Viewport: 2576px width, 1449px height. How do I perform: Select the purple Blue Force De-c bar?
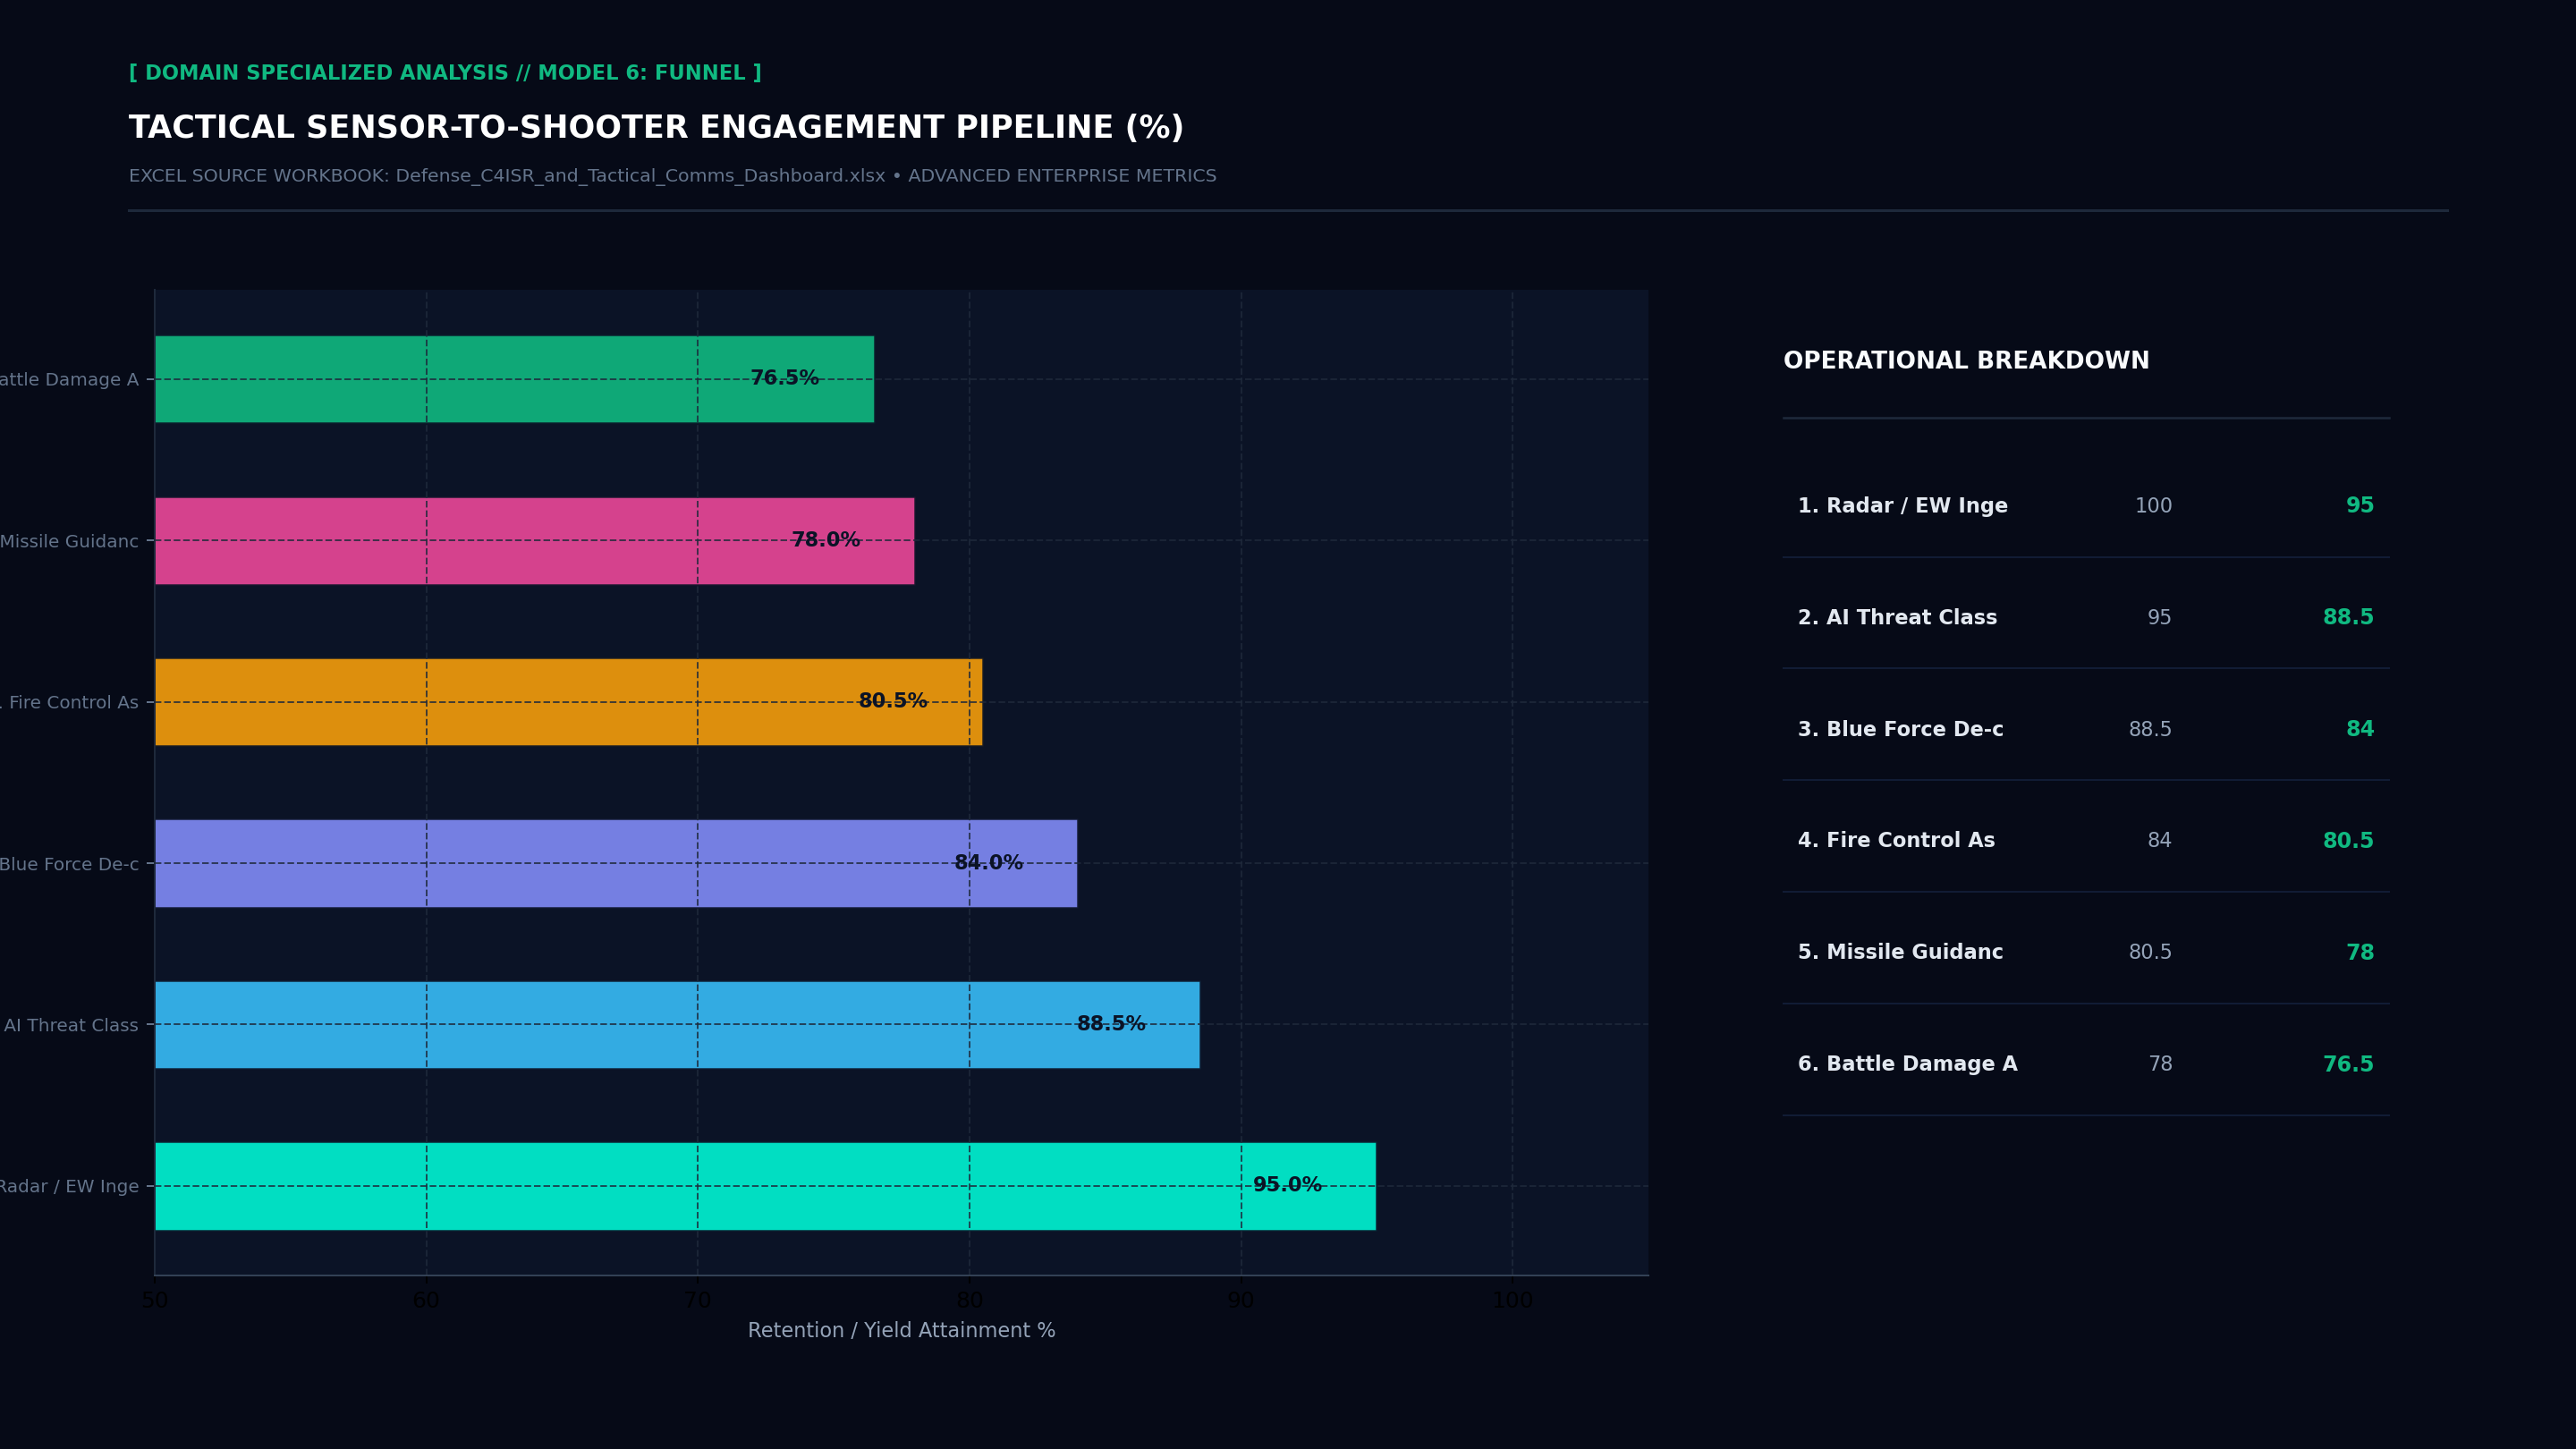click(x=616, y=863)
